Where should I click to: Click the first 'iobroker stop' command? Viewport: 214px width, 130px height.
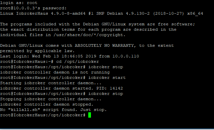[x=106, y=67]
